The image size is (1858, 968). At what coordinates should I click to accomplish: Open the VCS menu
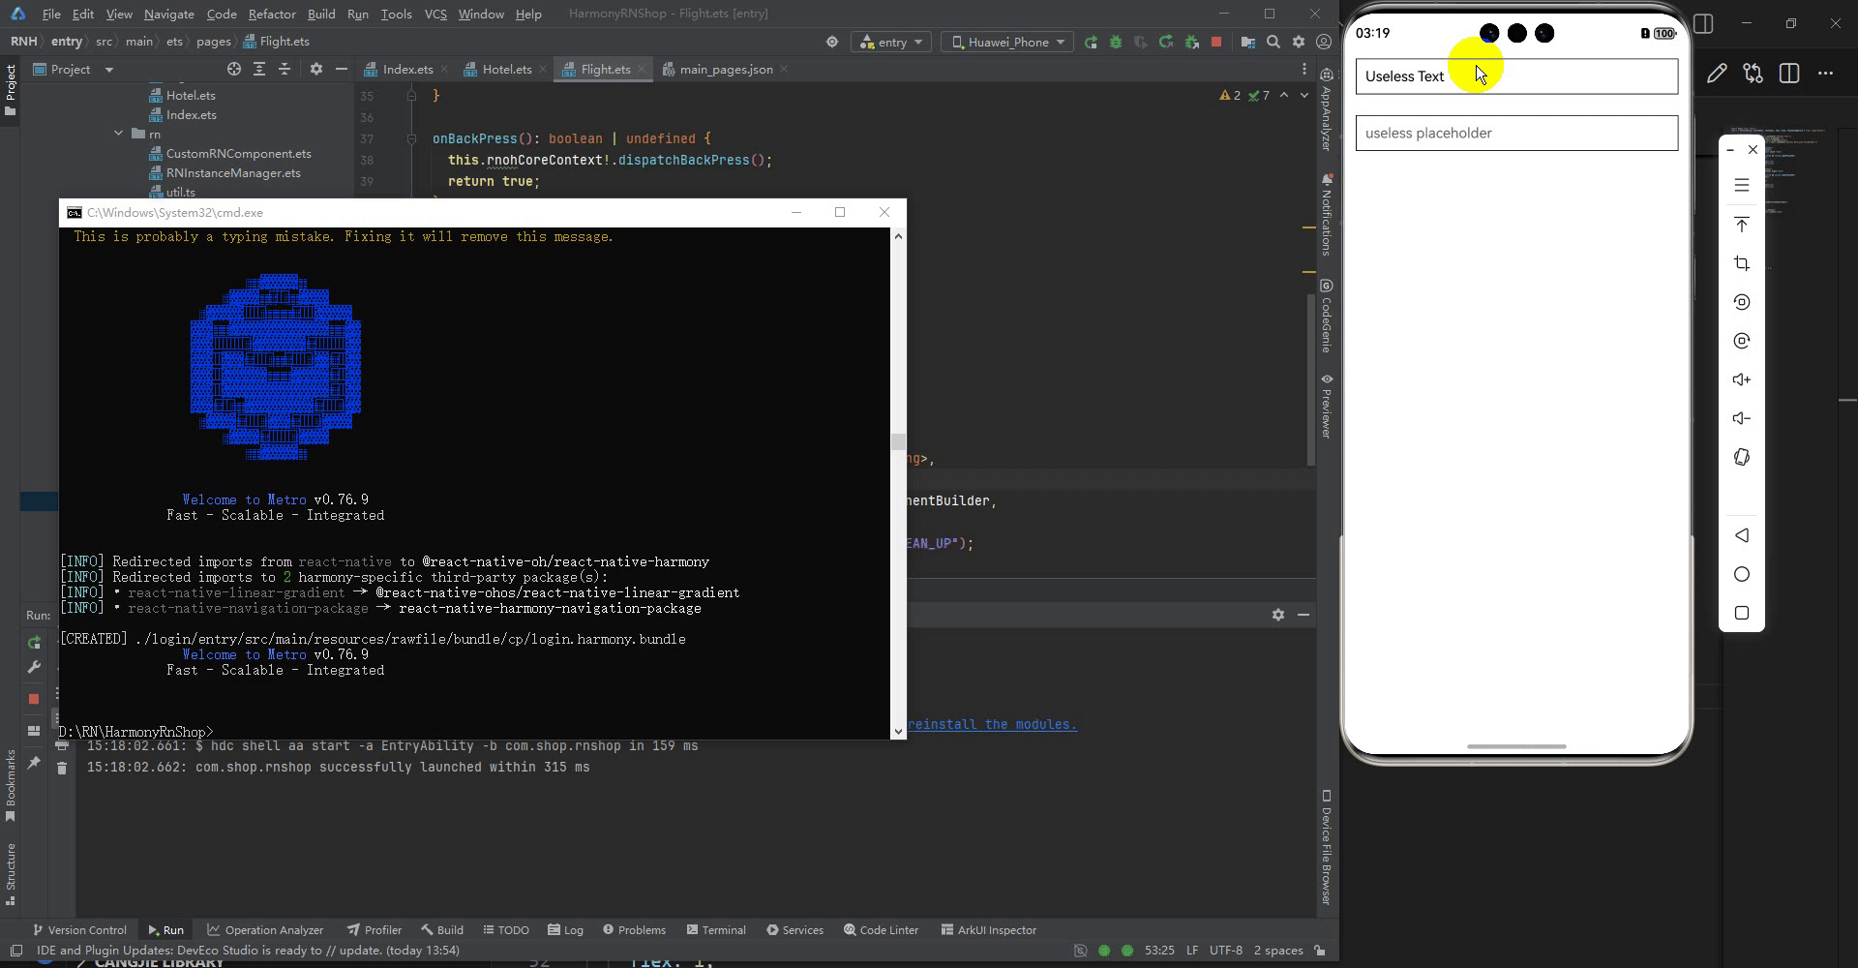[435, 14]
